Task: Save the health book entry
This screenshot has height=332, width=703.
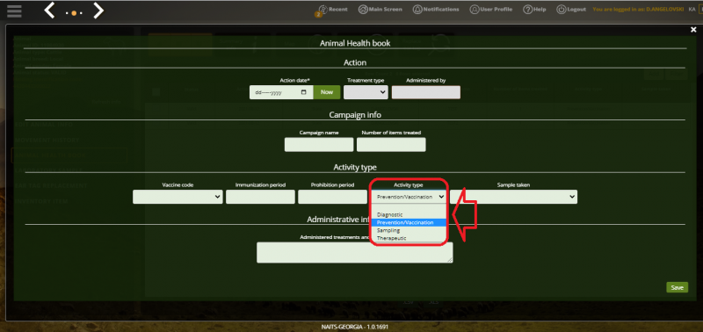Action: tap(677, 287)
